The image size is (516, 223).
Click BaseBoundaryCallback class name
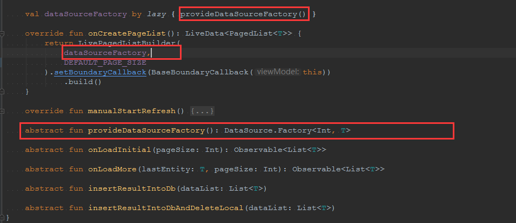(200, 72)
